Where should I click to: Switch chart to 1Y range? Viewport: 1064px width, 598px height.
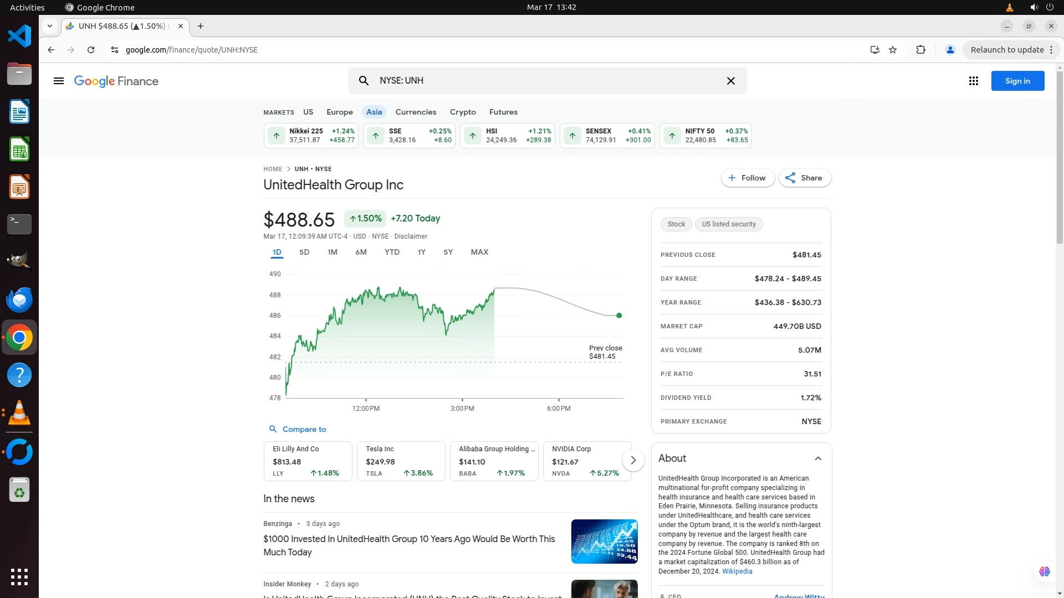point(421,252)
